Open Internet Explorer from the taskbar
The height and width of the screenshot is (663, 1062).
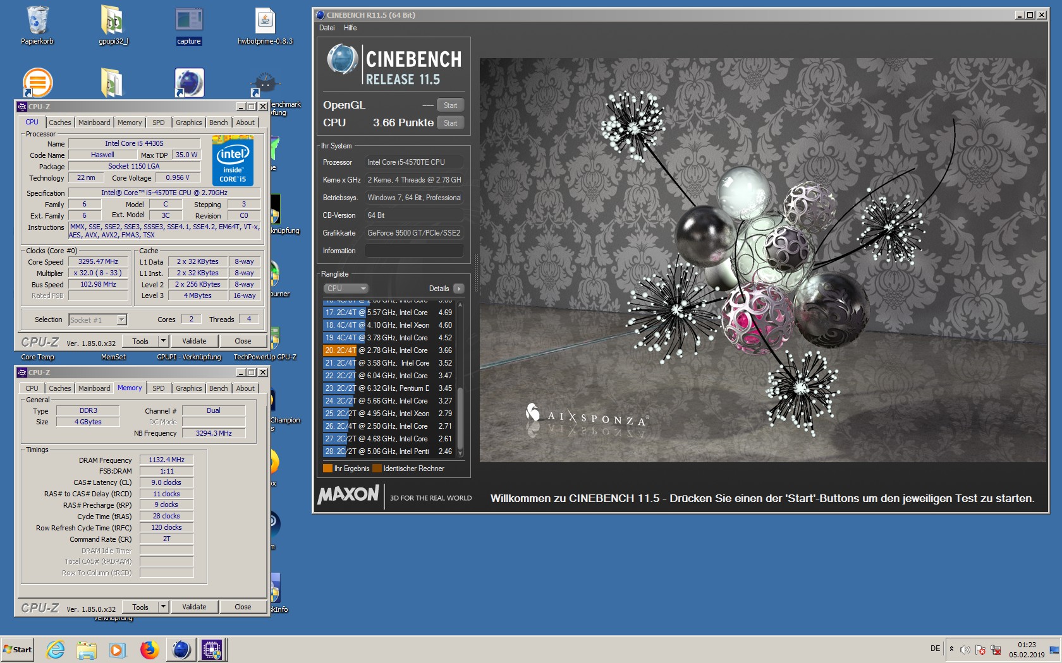pyautogui.click(x=56, y=649)
